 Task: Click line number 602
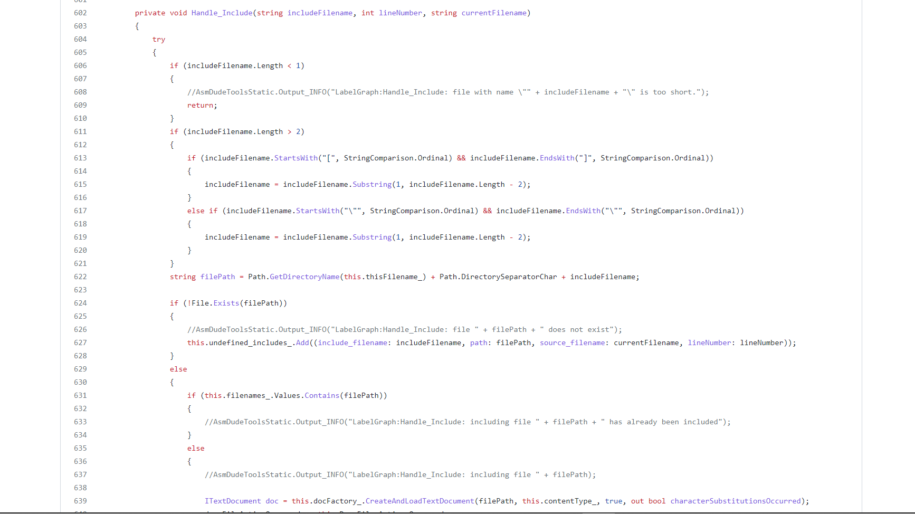coord(80,13)
